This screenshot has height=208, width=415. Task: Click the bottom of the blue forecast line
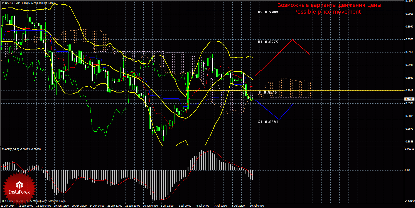(x=279, y=119)
